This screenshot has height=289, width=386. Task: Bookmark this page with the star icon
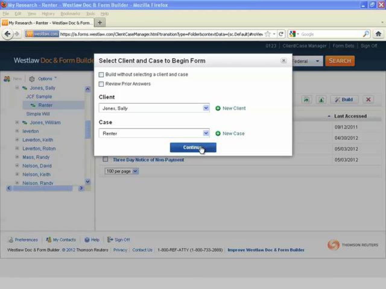point(267,34)
